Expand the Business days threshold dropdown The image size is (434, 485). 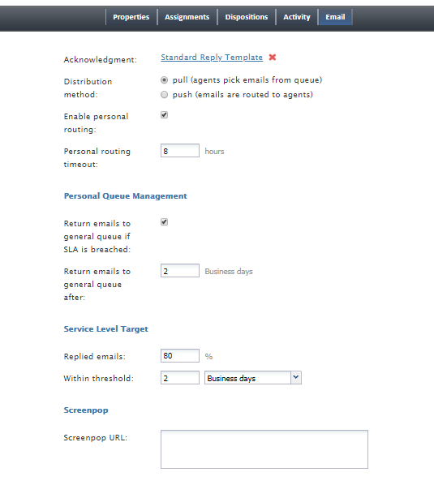point(253,378)
